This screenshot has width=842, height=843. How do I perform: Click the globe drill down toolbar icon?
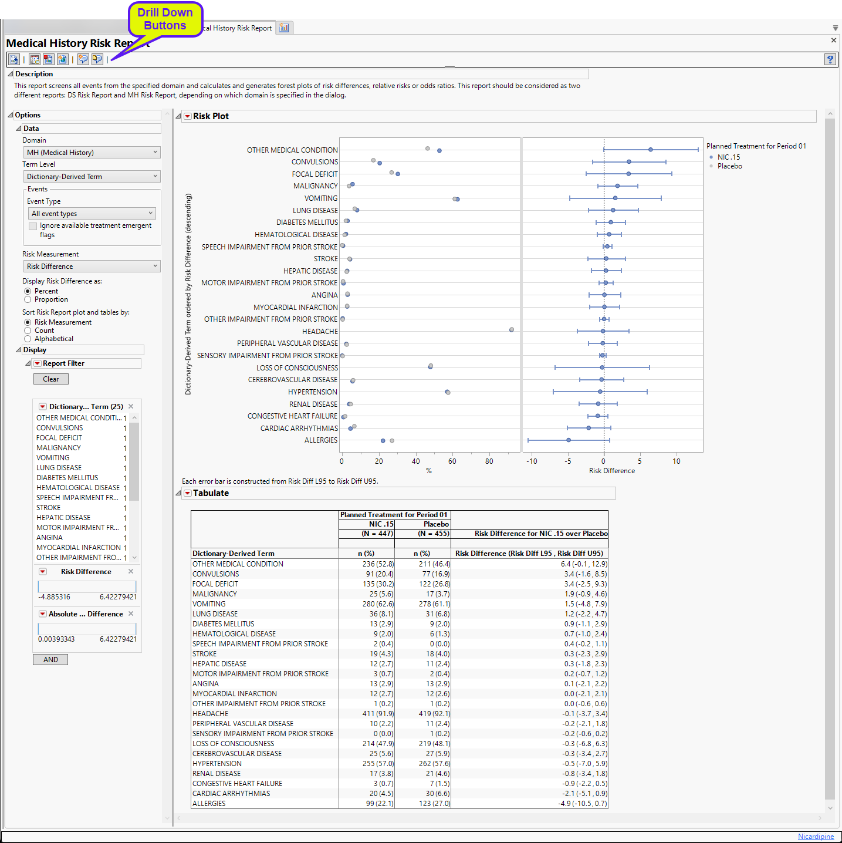tap(62, 59)
